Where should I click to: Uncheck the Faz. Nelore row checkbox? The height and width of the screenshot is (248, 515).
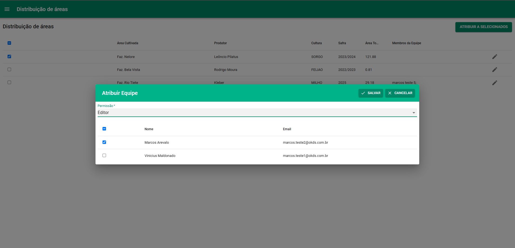click(x=9, y=57)
